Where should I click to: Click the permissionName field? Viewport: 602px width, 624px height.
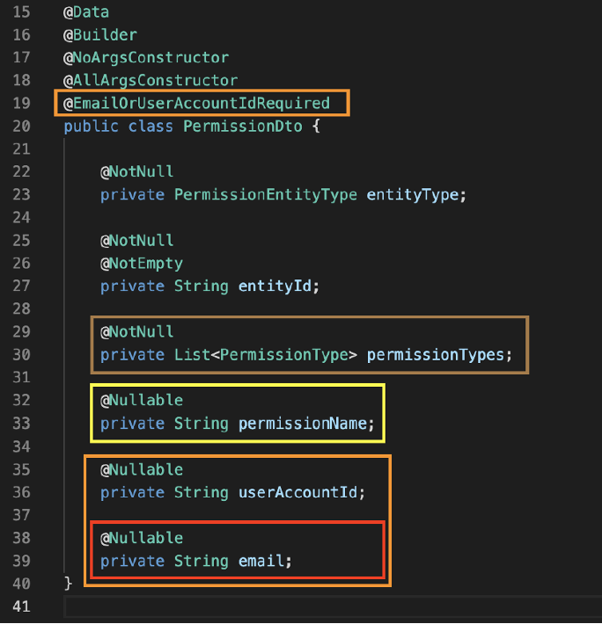(303, 424)
